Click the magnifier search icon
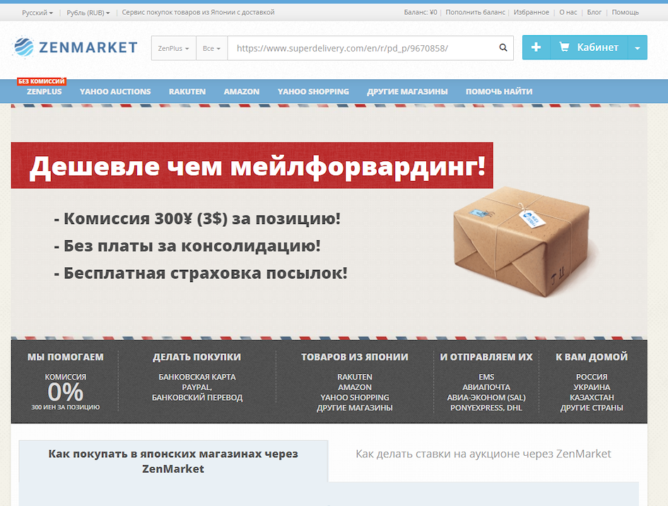Image resolution: width=668 pixels, height=506 pixels. pos(503,48)
